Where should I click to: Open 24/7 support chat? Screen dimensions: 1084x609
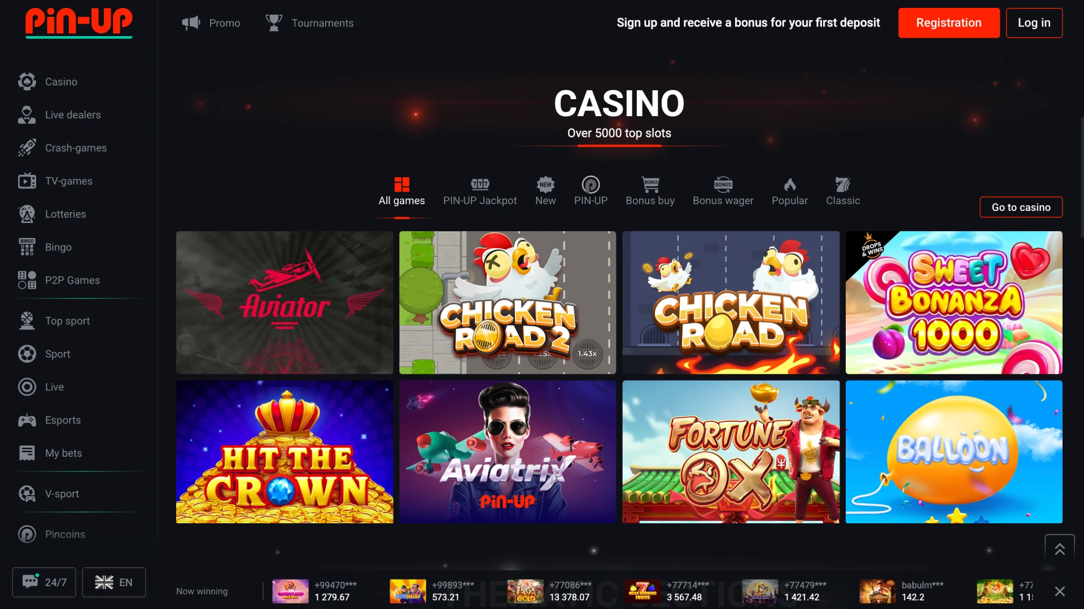coord(44,582)
